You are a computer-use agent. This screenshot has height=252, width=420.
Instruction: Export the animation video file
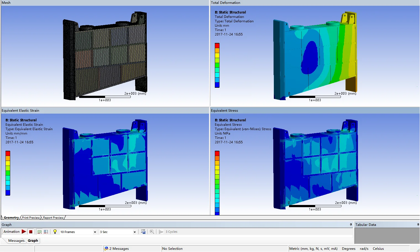[x=143, y=232]
